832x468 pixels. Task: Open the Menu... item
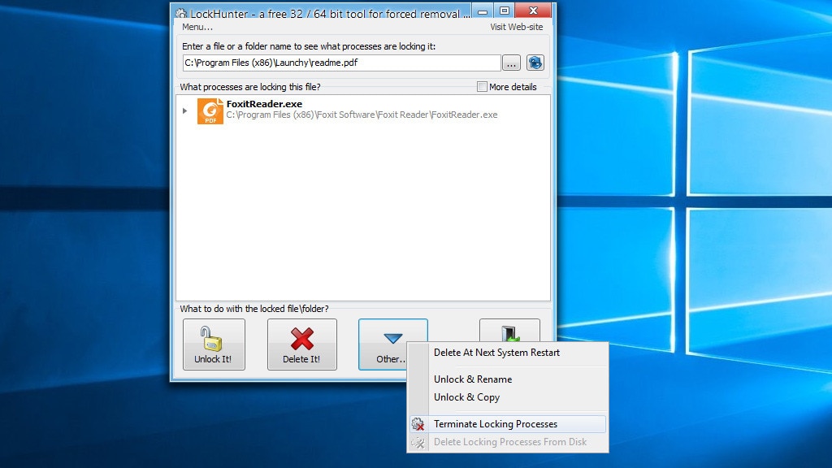(197, 27)
